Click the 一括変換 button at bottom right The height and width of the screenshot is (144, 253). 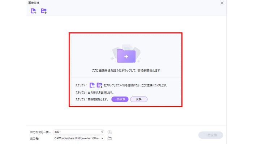[211, 135]
